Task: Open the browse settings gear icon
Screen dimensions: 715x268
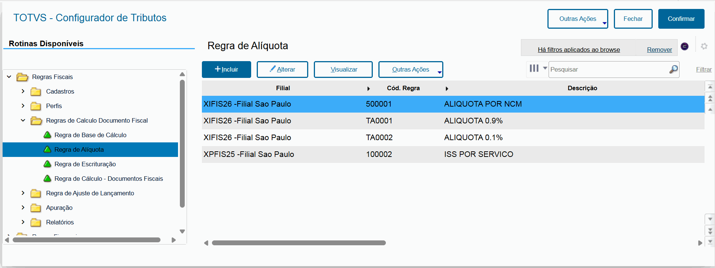Action: pyautogui.click(x=704, y=46)
